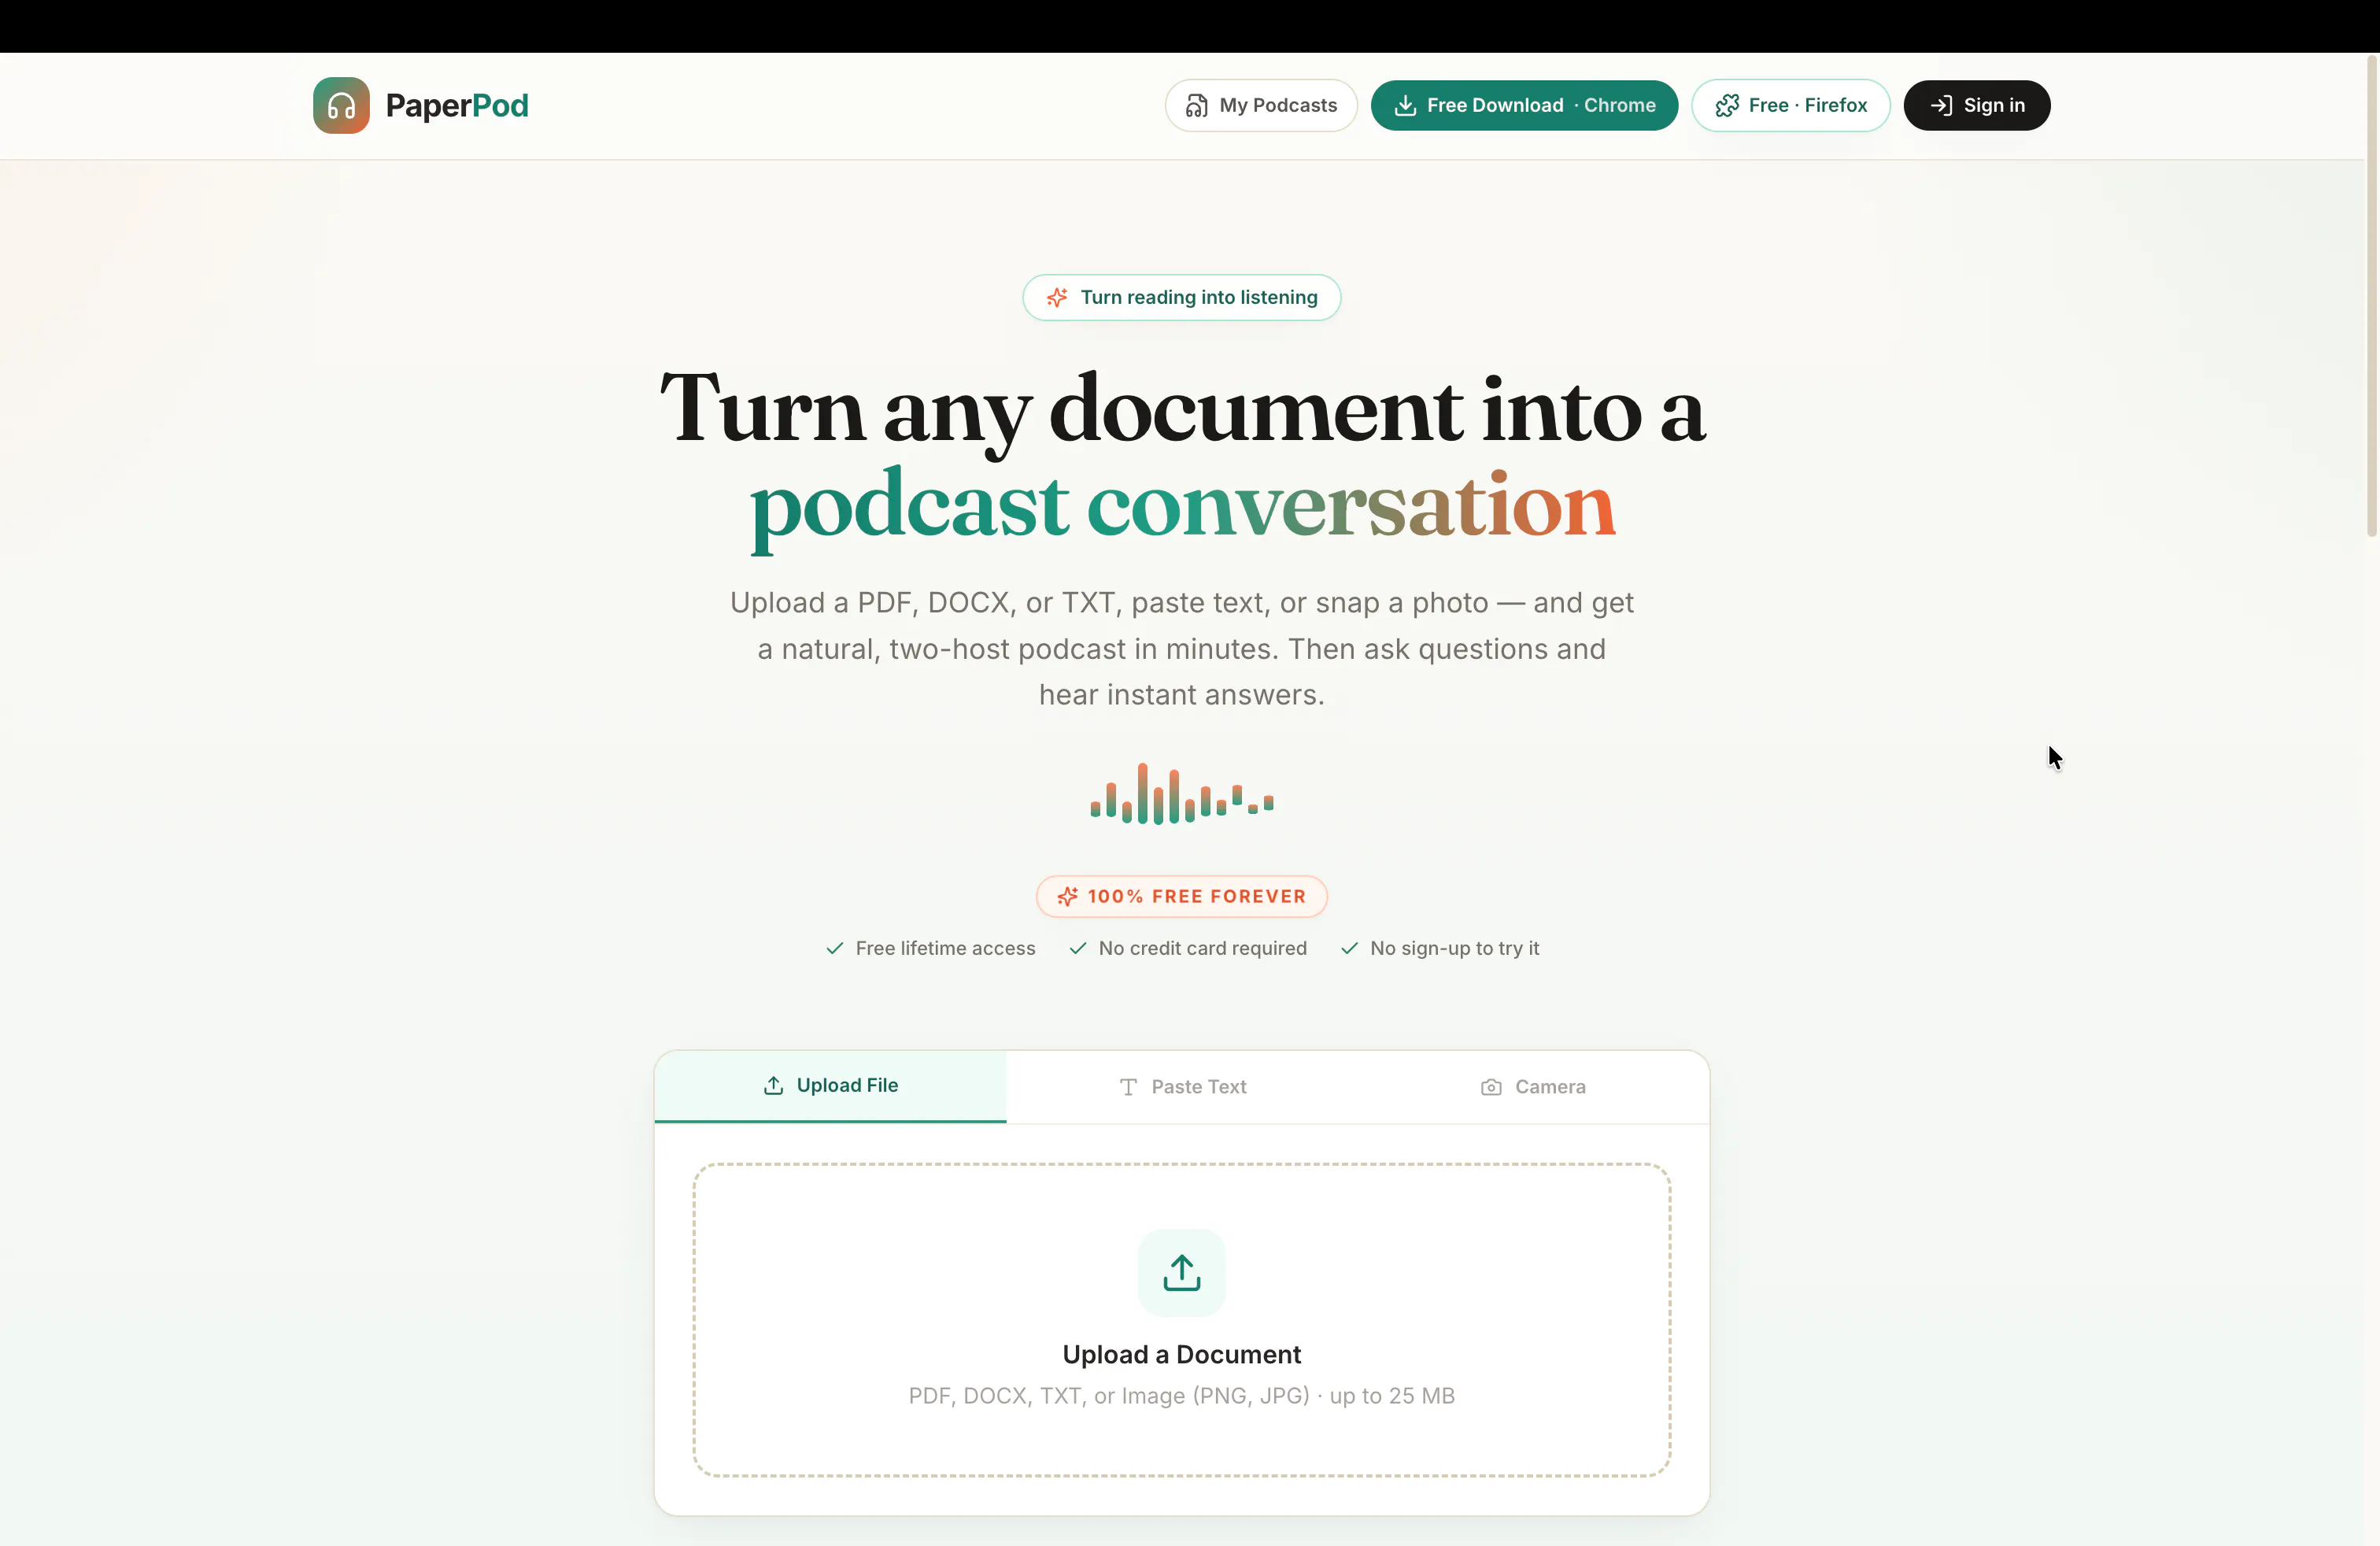Viewport: 2380px width, 1546px height.
Task: Click the page vertical scrollbar
Action: point(2371,297)
